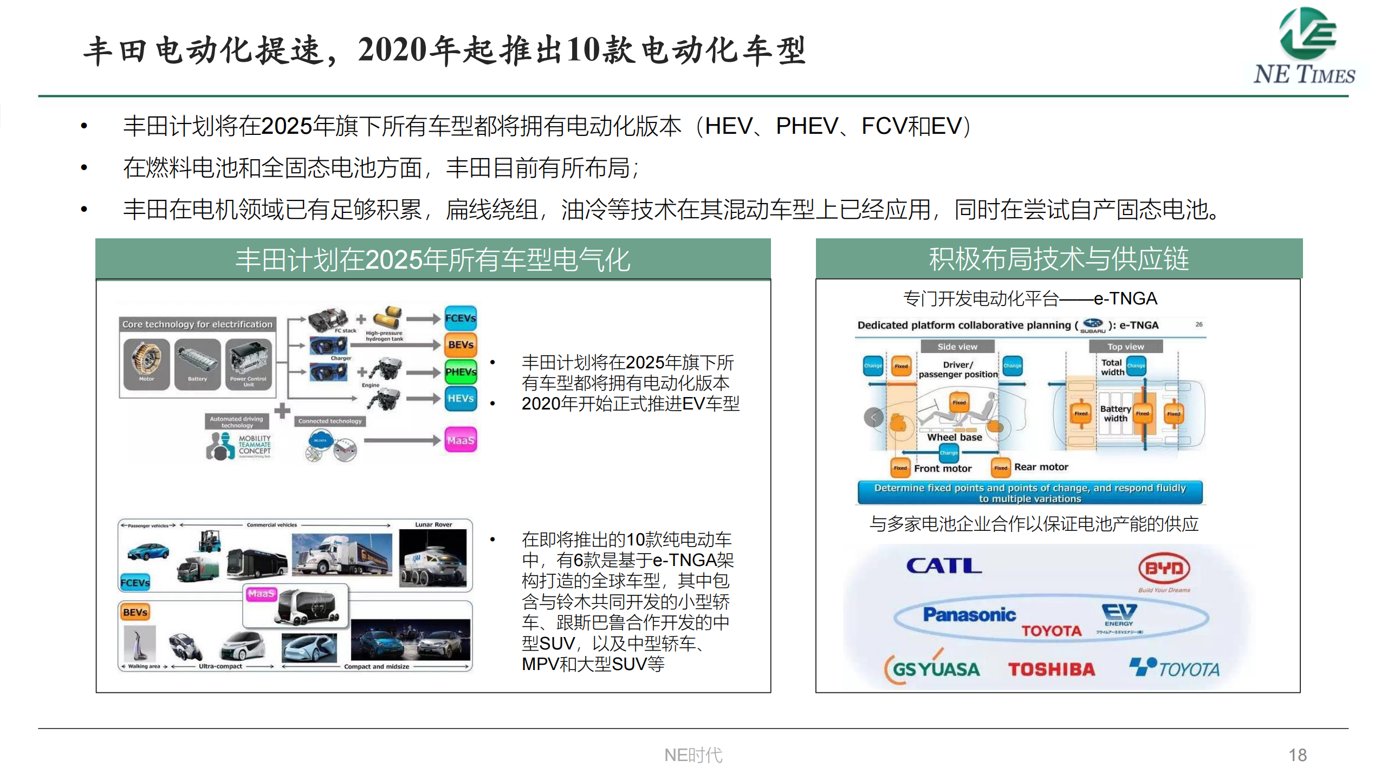Click the NE时代 footer text
Image resolution: width=1387 pixels, height=780 pixels.
pos(693,755)
